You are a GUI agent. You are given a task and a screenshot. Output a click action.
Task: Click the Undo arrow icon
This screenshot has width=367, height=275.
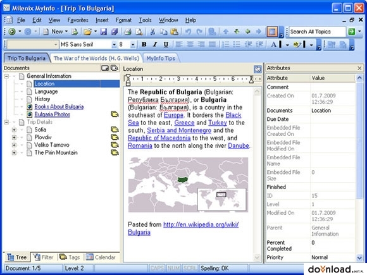coord(188,32)
